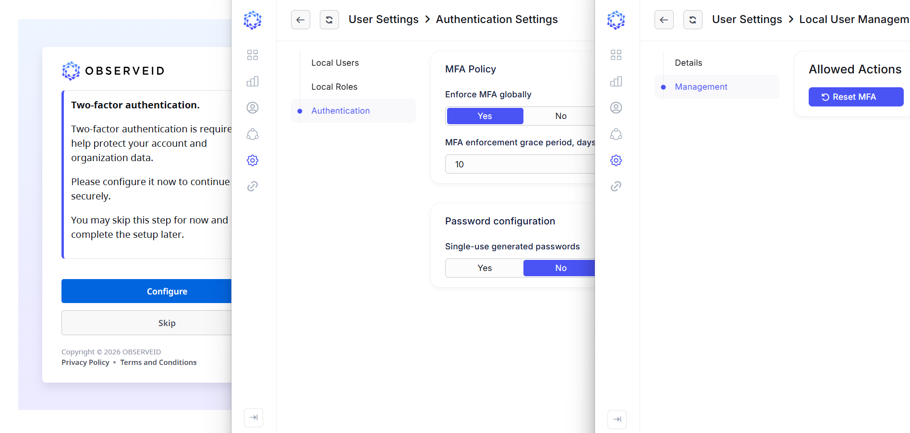
Task: Refresh the Authentication Settings page
Action: click(329, 20)
